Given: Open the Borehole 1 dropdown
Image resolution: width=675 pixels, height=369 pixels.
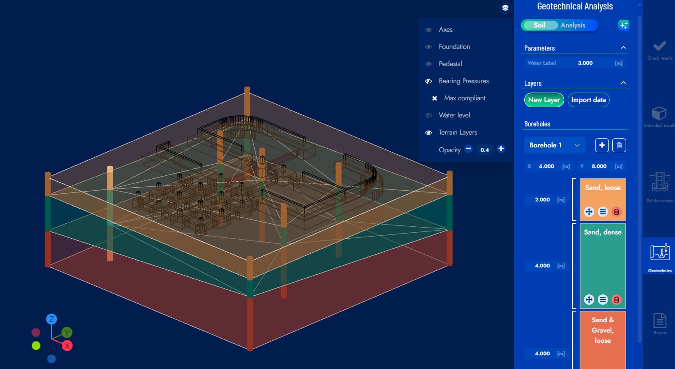Looking at the screenshot, I should coord(554,145).
